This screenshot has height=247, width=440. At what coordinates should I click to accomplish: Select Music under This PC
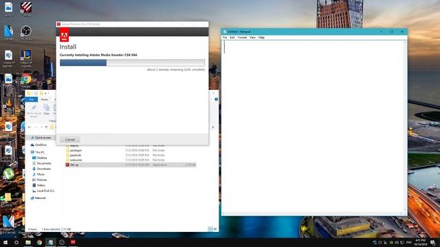38,174
